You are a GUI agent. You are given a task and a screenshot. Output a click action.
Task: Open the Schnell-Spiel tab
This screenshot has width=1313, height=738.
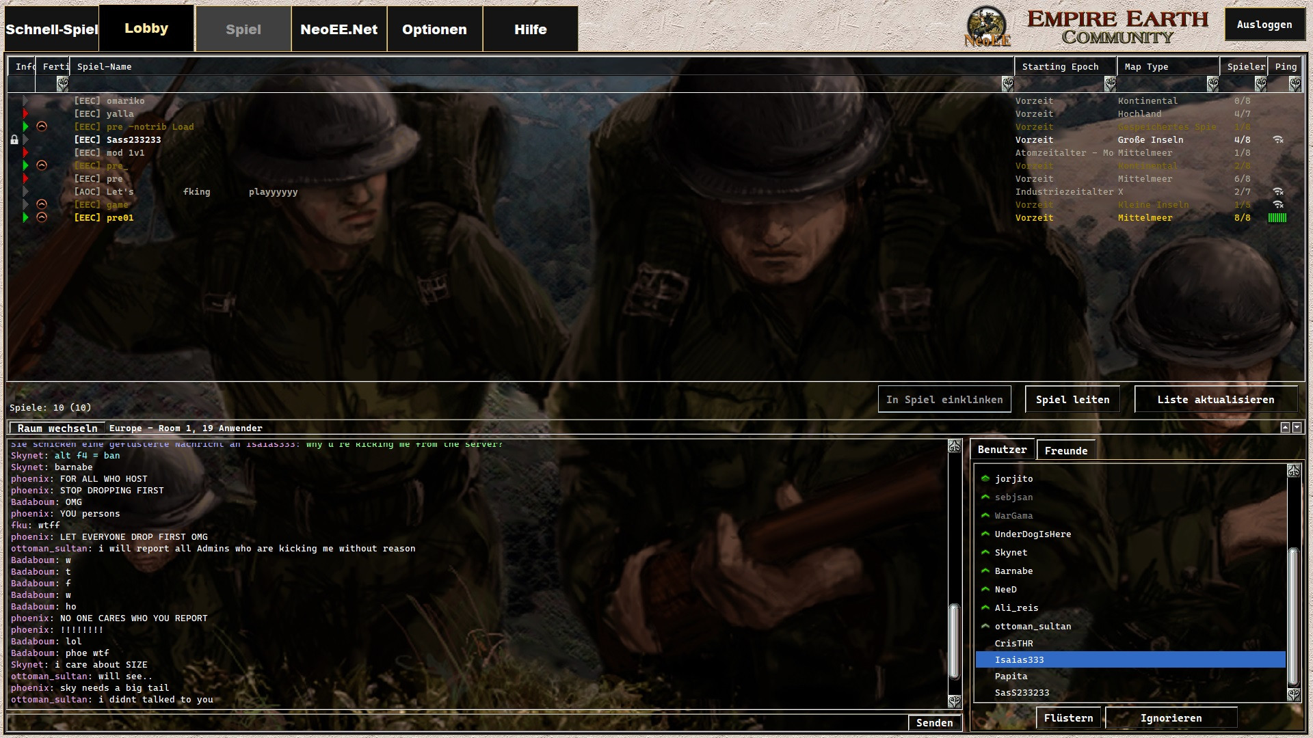(52, 29)
